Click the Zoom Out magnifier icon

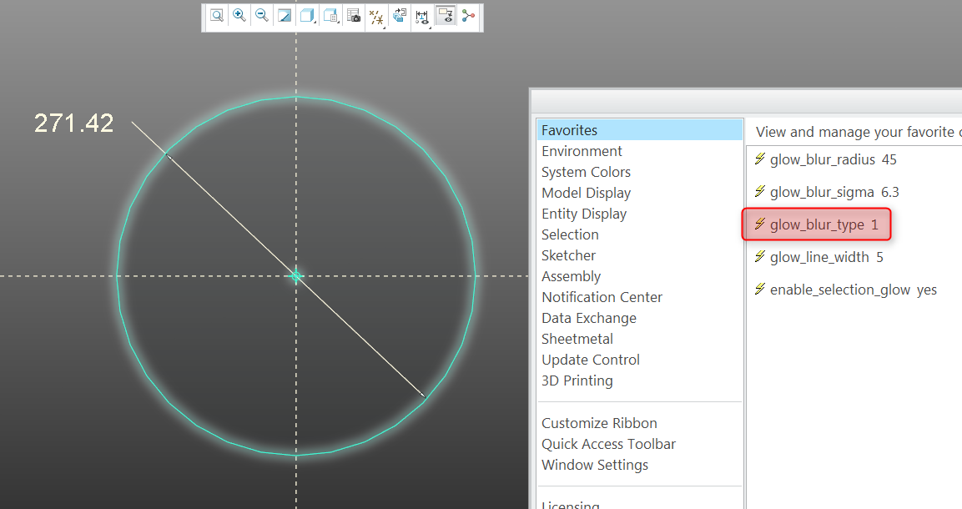pyautogui.click(x=262, y=16)
